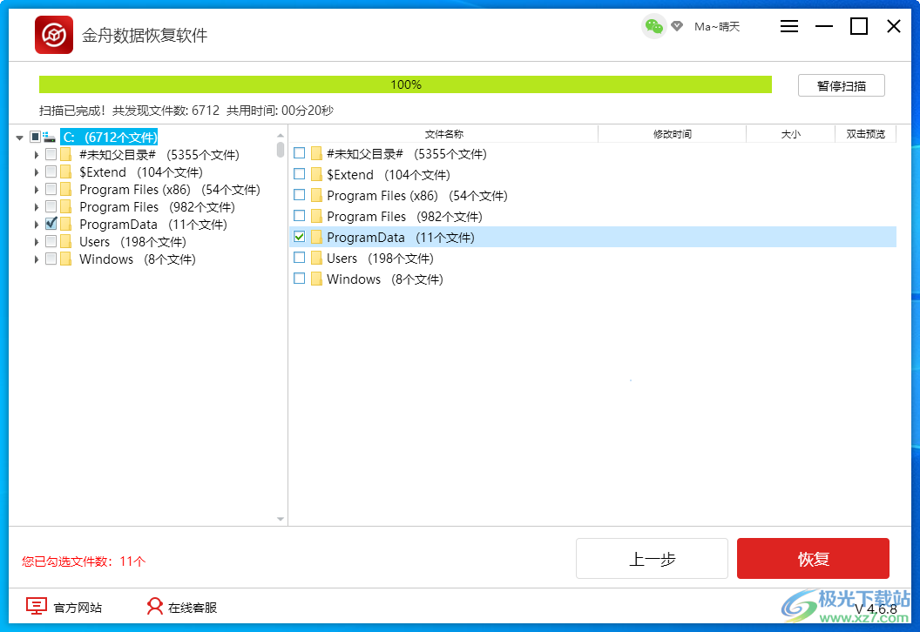
Task: Sort by 修改时间 column header
Action: pyautogui.click(x=673, y=134)
